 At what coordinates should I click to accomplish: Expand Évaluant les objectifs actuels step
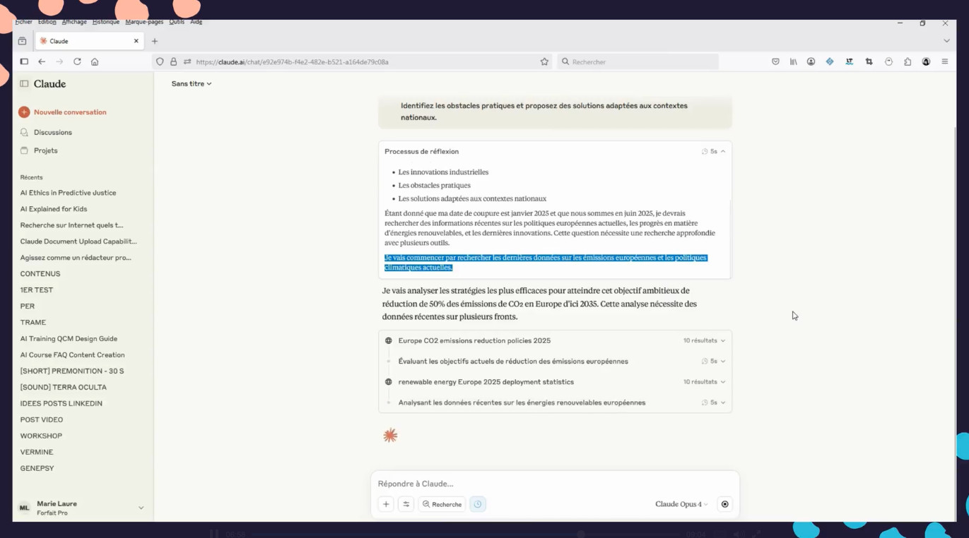555,361
